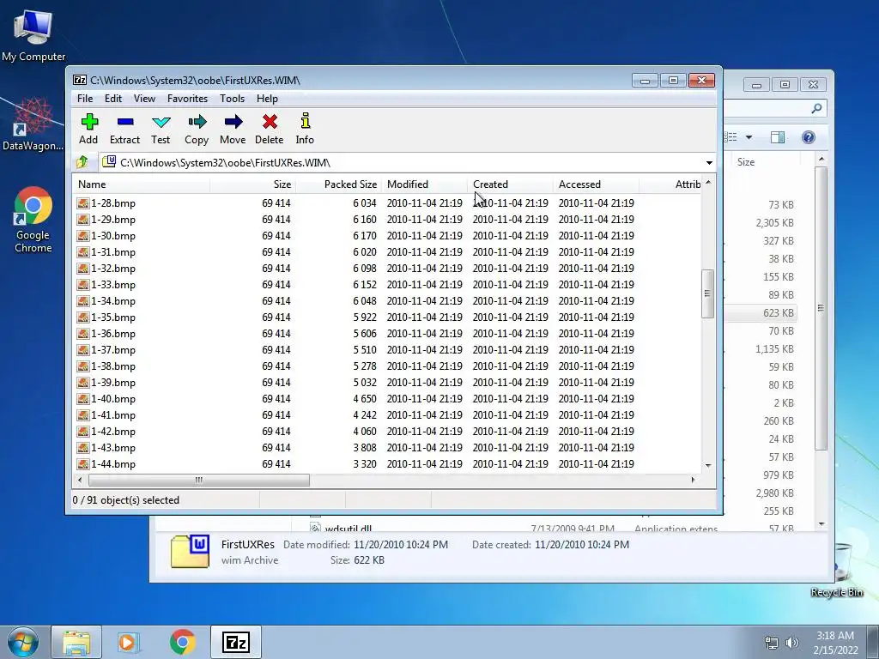Sort by Created column header
879x659 pixels.
[x=510, y=184]
